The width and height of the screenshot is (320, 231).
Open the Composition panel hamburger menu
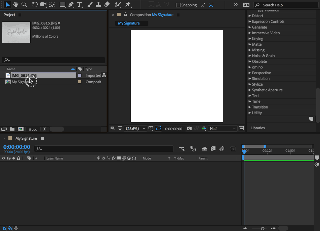tap(178, 15)
